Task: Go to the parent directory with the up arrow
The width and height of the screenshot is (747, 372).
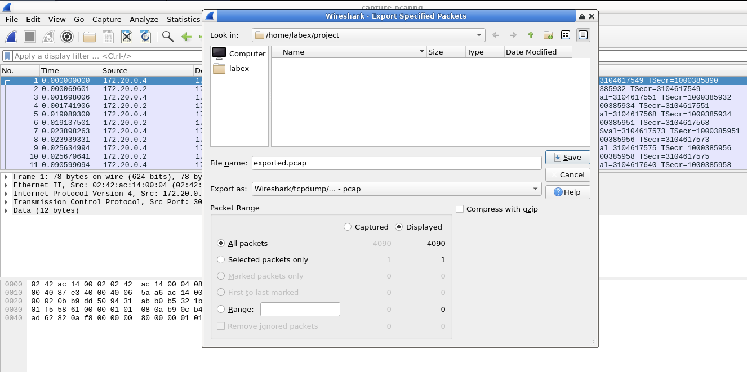Action: click(x=531, y=35)
